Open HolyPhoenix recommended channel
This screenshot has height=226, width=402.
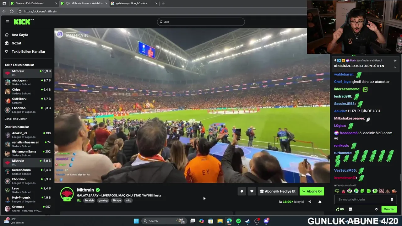pos(27,199)
